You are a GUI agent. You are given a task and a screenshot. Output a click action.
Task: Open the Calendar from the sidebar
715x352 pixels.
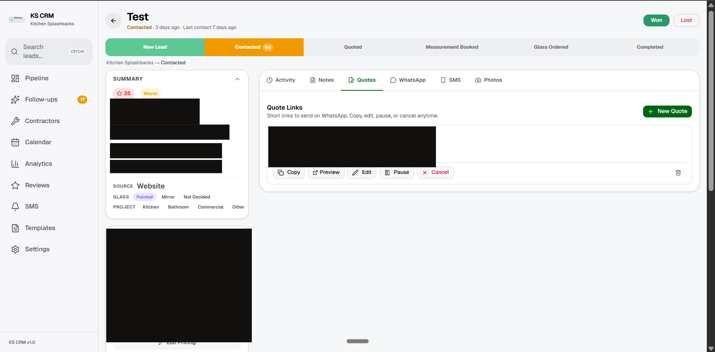[x=15, y=142]
